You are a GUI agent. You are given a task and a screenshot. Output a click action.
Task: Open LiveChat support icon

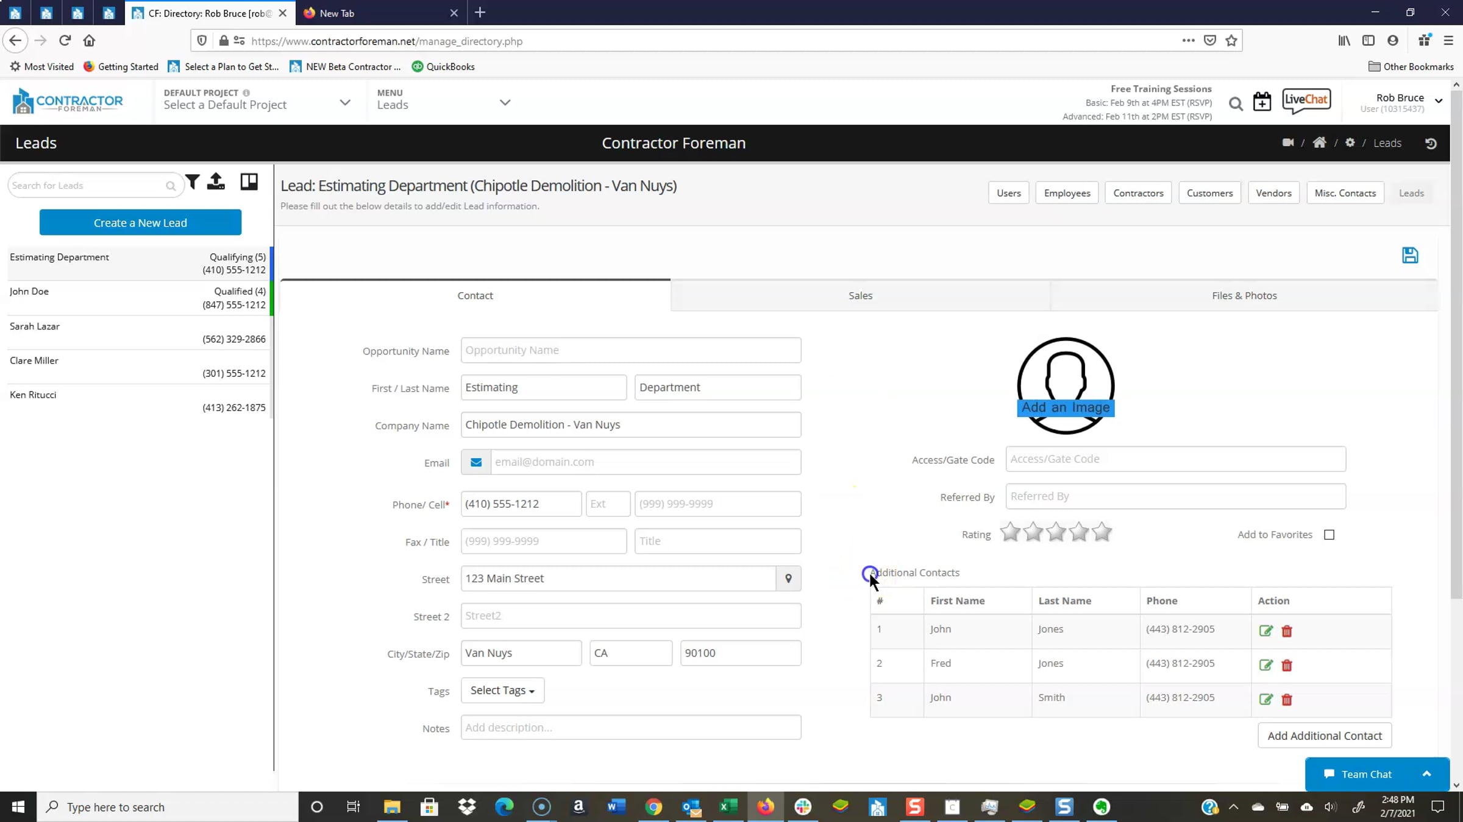[1306, 101]
